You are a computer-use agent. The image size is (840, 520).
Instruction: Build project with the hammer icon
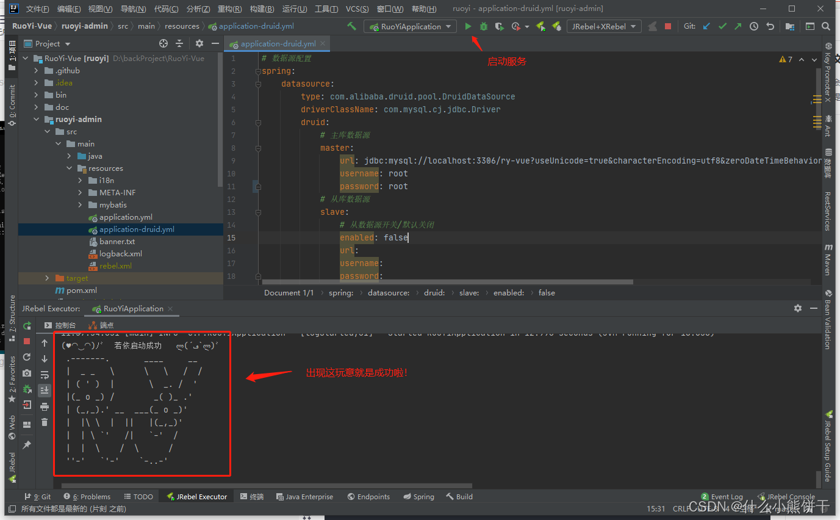pyautogui.click(x=352, y=26)
